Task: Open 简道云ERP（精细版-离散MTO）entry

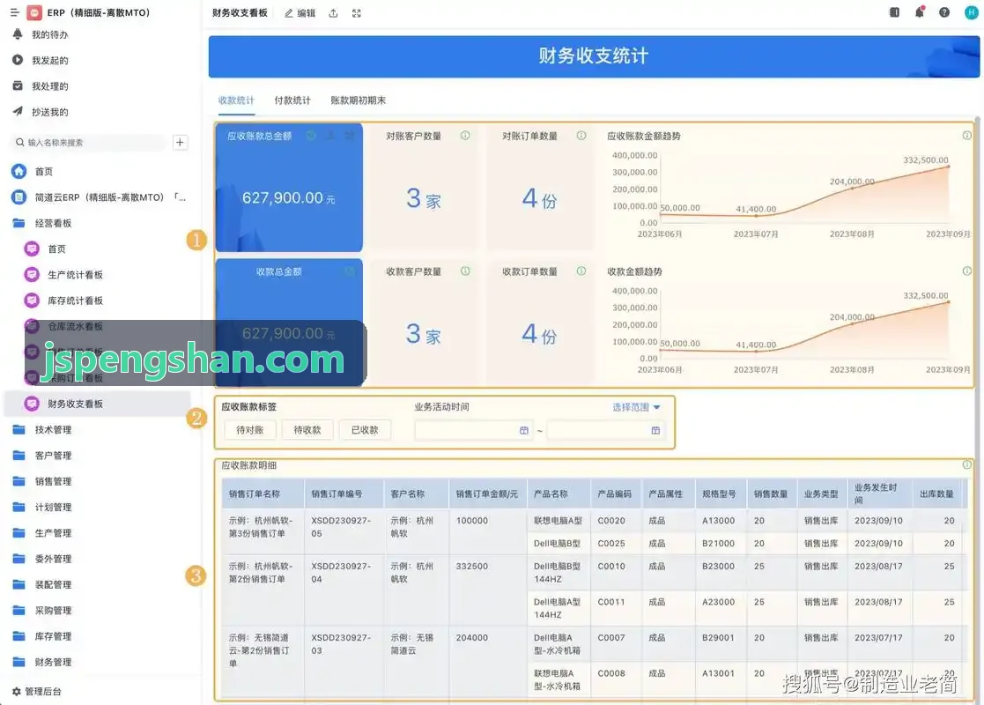Action: [100, 197]
